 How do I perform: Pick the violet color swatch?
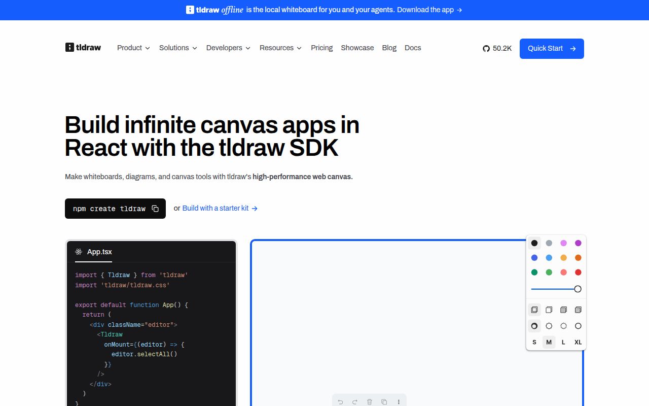point(578,243)
